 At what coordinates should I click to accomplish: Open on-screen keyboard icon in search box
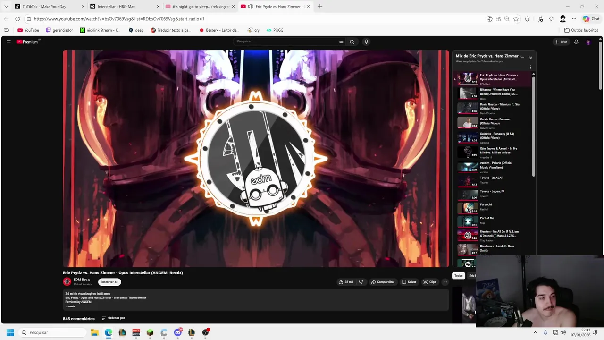[x=341, y=42]
